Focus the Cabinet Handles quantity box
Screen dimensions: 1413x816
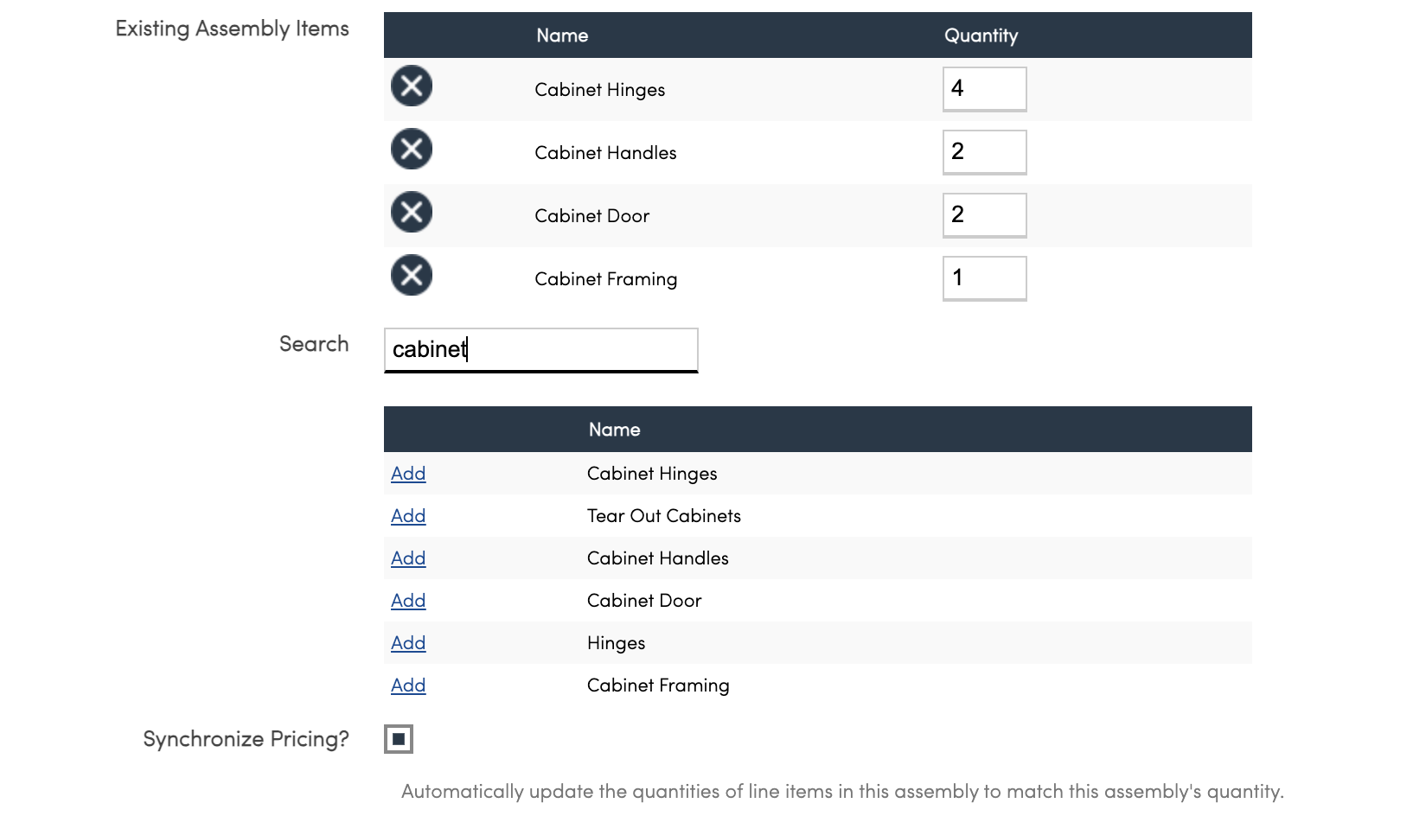point(984,152)
